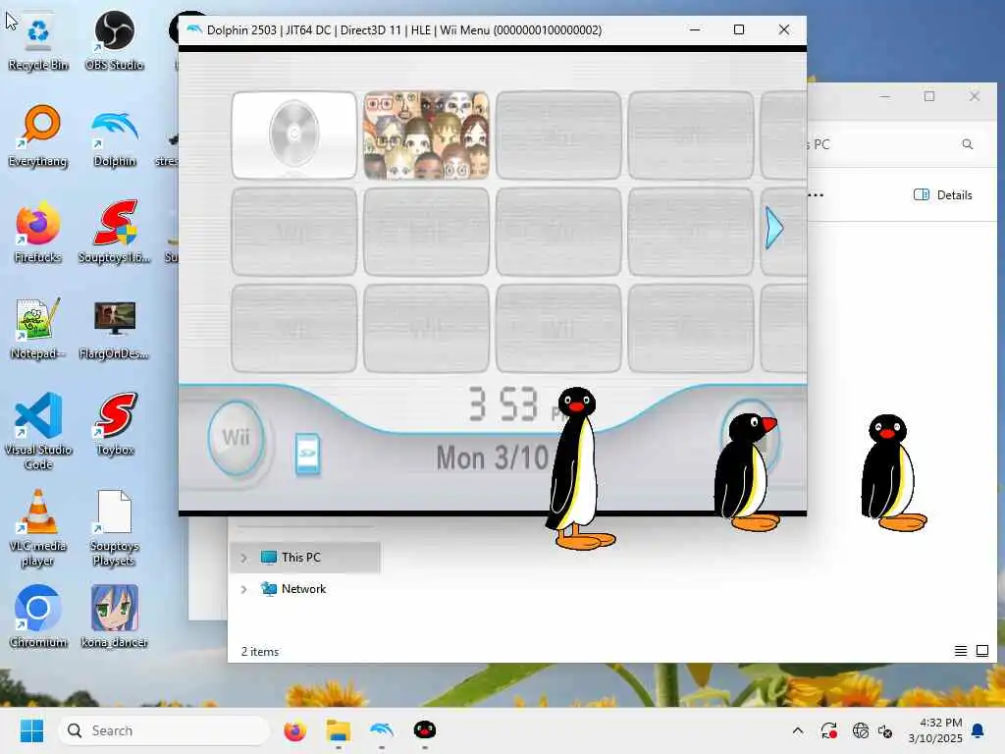Close the File Explorer window

[975, 96]
